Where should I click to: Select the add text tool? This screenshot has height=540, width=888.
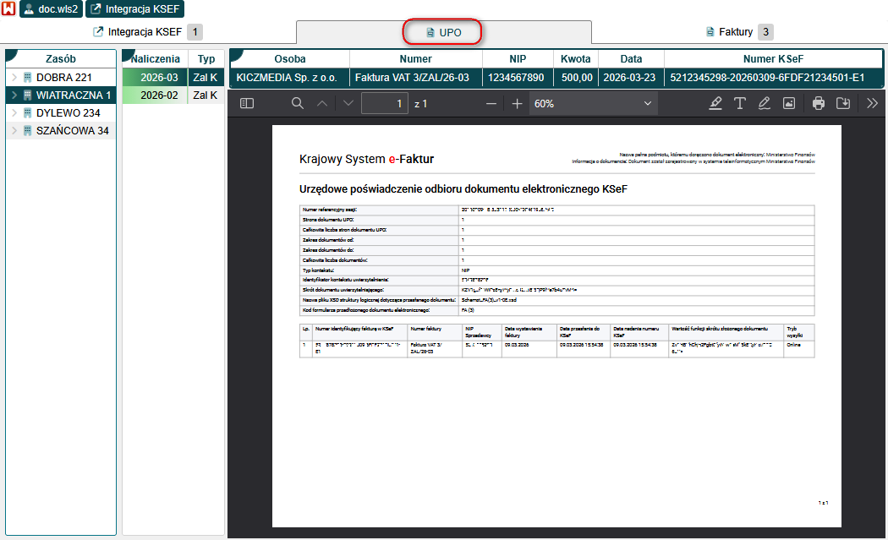tap(740, 103)
